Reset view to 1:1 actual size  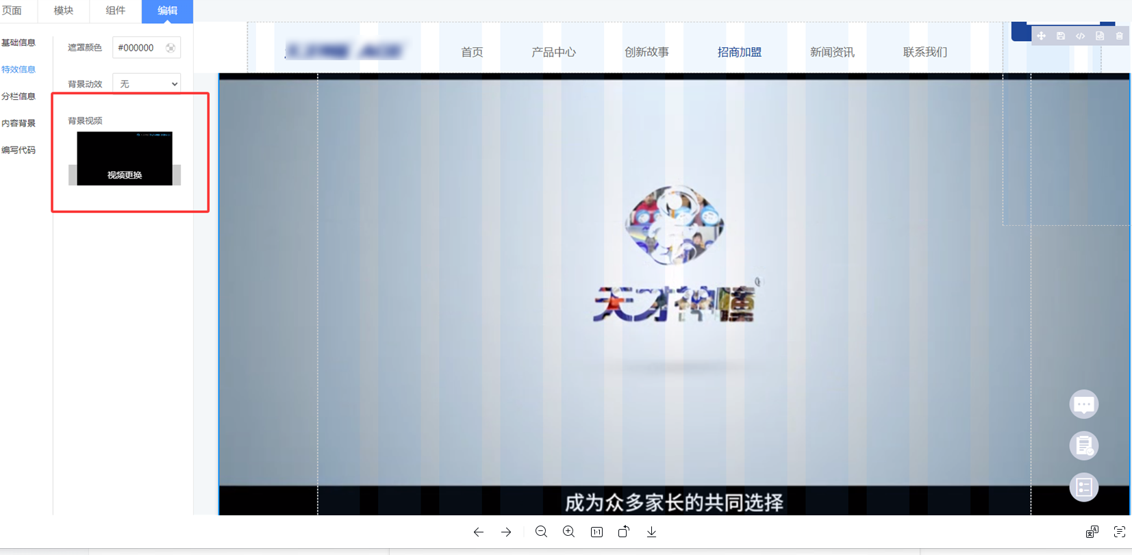596,532
